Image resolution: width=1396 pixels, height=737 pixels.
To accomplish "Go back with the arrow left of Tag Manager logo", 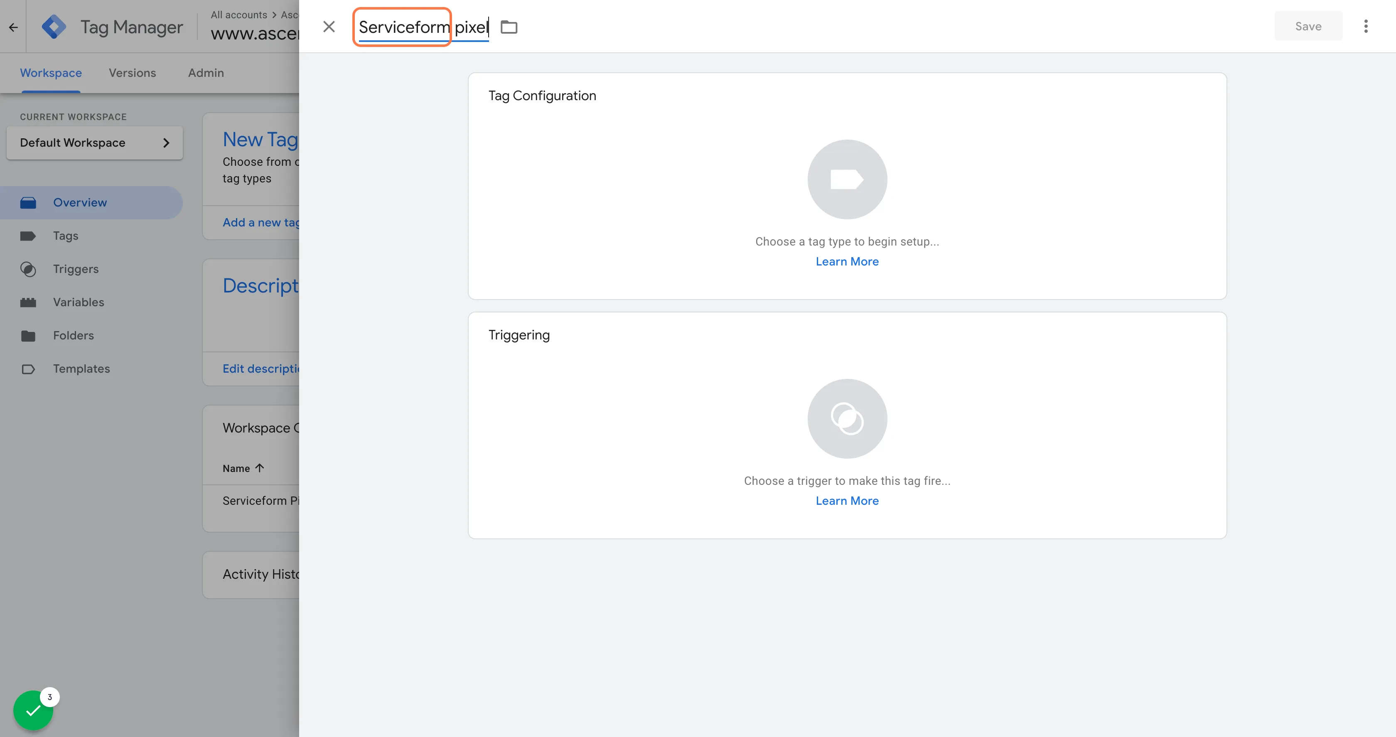I will click(14, 27).
